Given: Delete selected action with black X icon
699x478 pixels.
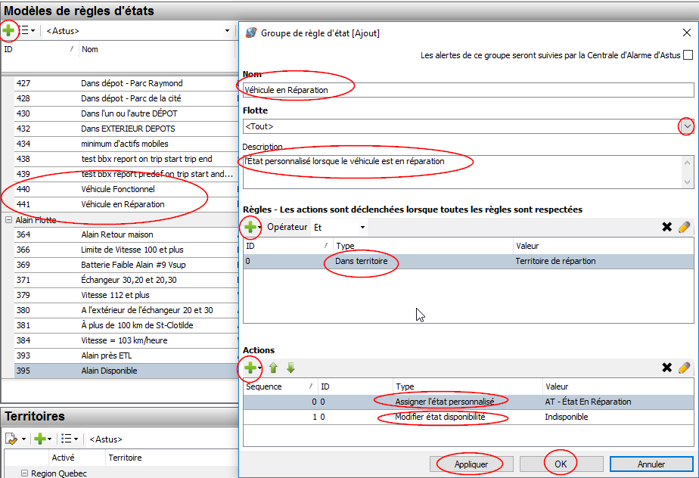Looking at the screenshot, I should click(666, 368).
